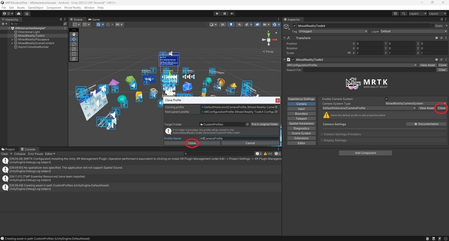Open the Mixed Reality menu
This screenshot has width=449, height=241.
[x=73, y=7]
